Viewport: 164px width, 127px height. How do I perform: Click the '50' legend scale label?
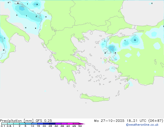point(80,126)
